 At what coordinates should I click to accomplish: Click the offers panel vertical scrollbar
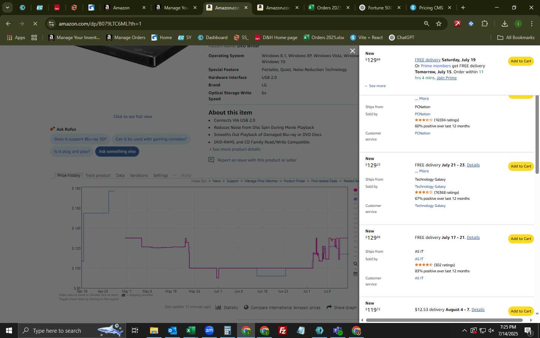[x=537, y=134]
